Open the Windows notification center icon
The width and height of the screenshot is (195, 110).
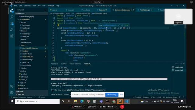pyautogui.click(x=182, y=101)
